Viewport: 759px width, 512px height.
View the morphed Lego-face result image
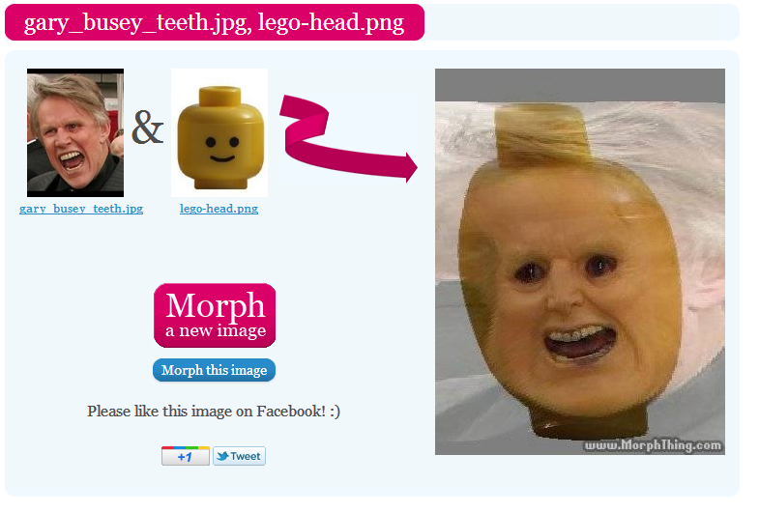(x=580, y=262)
